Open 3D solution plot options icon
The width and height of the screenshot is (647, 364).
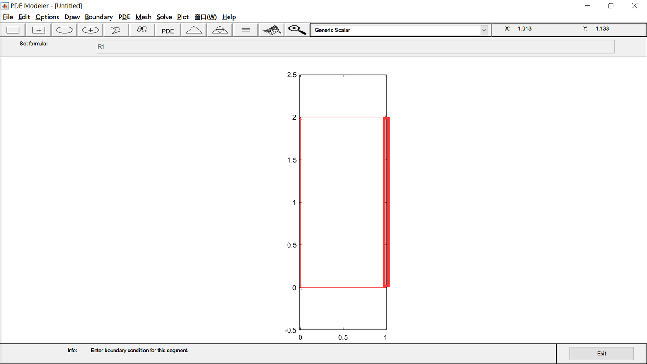pos(271,30)
